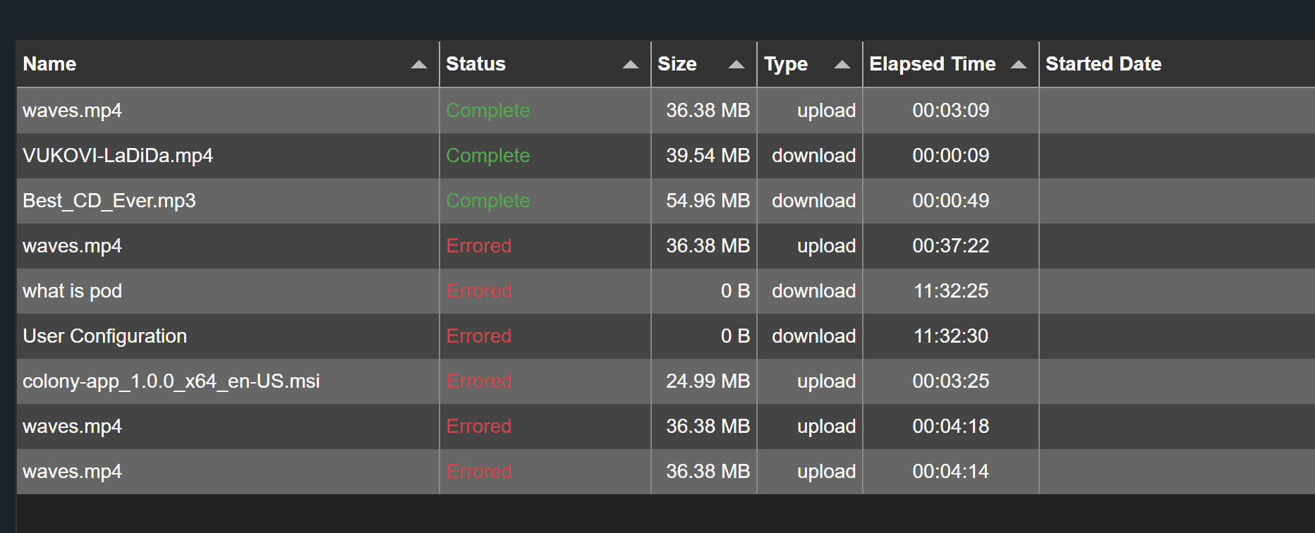Click the 24.99 MB size cell
Viewport: 1315px width, 533px height.
click(708, 381)
